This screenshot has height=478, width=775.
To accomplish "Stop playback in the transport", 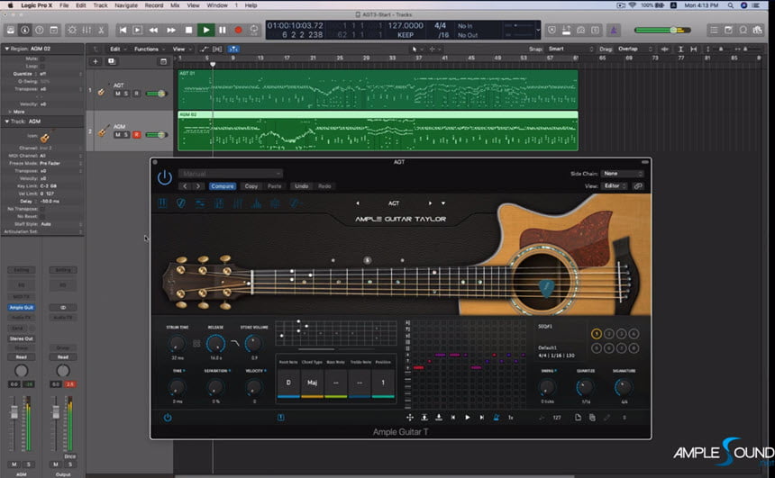I will (x=188, y=30).
